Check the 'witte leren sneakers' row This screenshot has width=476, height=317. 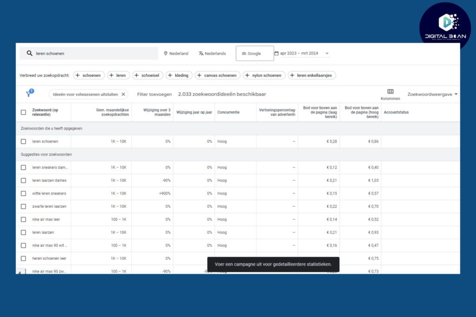(x=23, y=194)
